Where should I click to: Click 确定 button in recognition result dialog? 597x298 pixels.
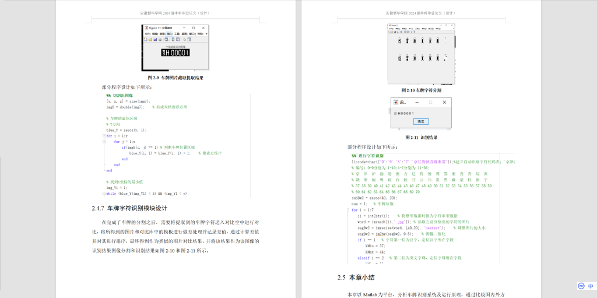[x=421, y=121]
